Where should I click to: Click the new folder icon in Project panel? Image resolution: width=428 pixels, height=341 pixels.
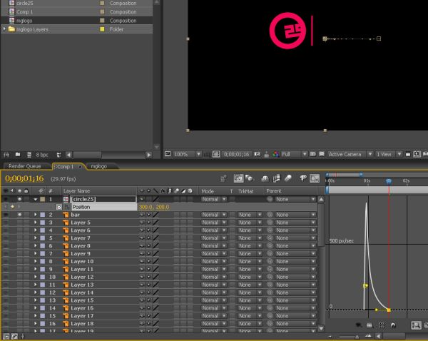(x=18, y=155)
